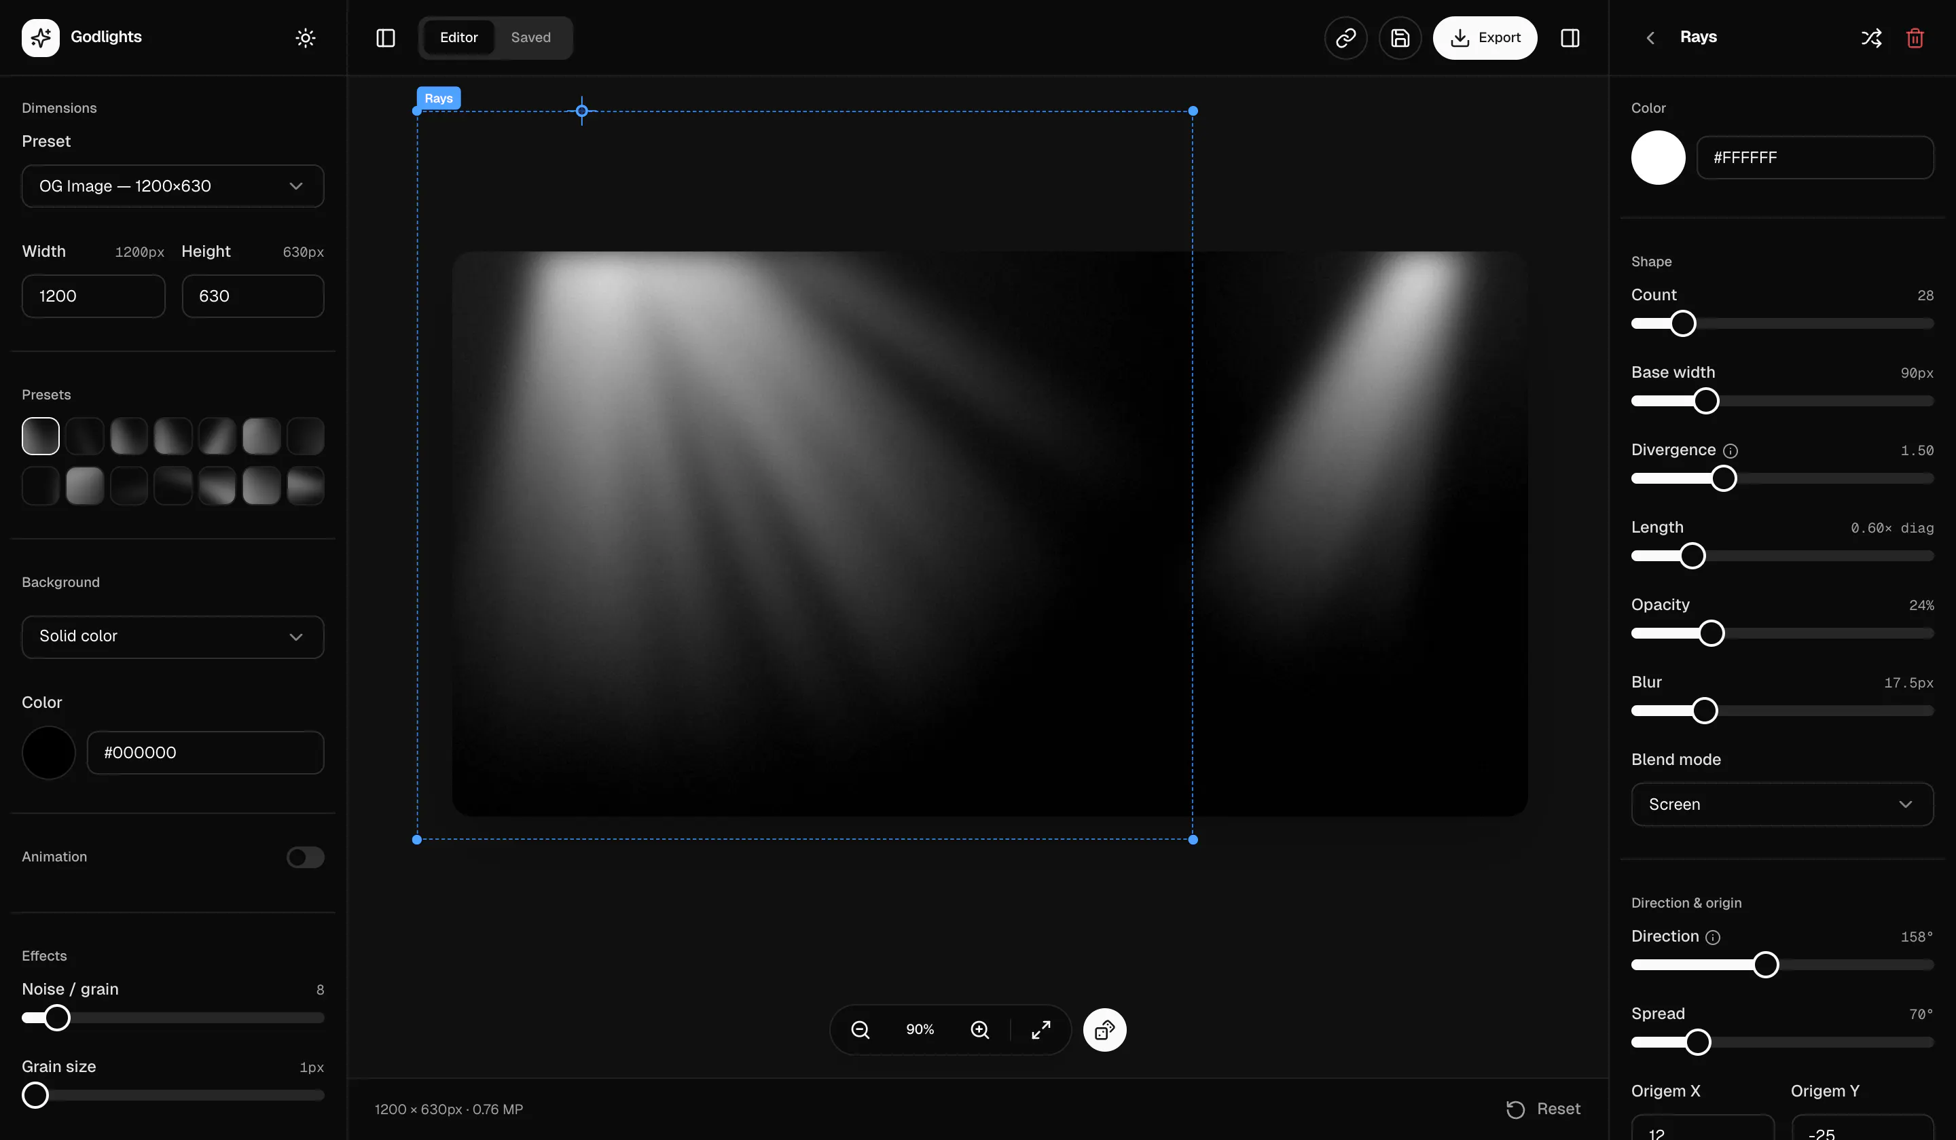This screenshot has height=1140, width=1956.
Task: Adjust the Base width slider handle
Action: tap(1706, 401)
